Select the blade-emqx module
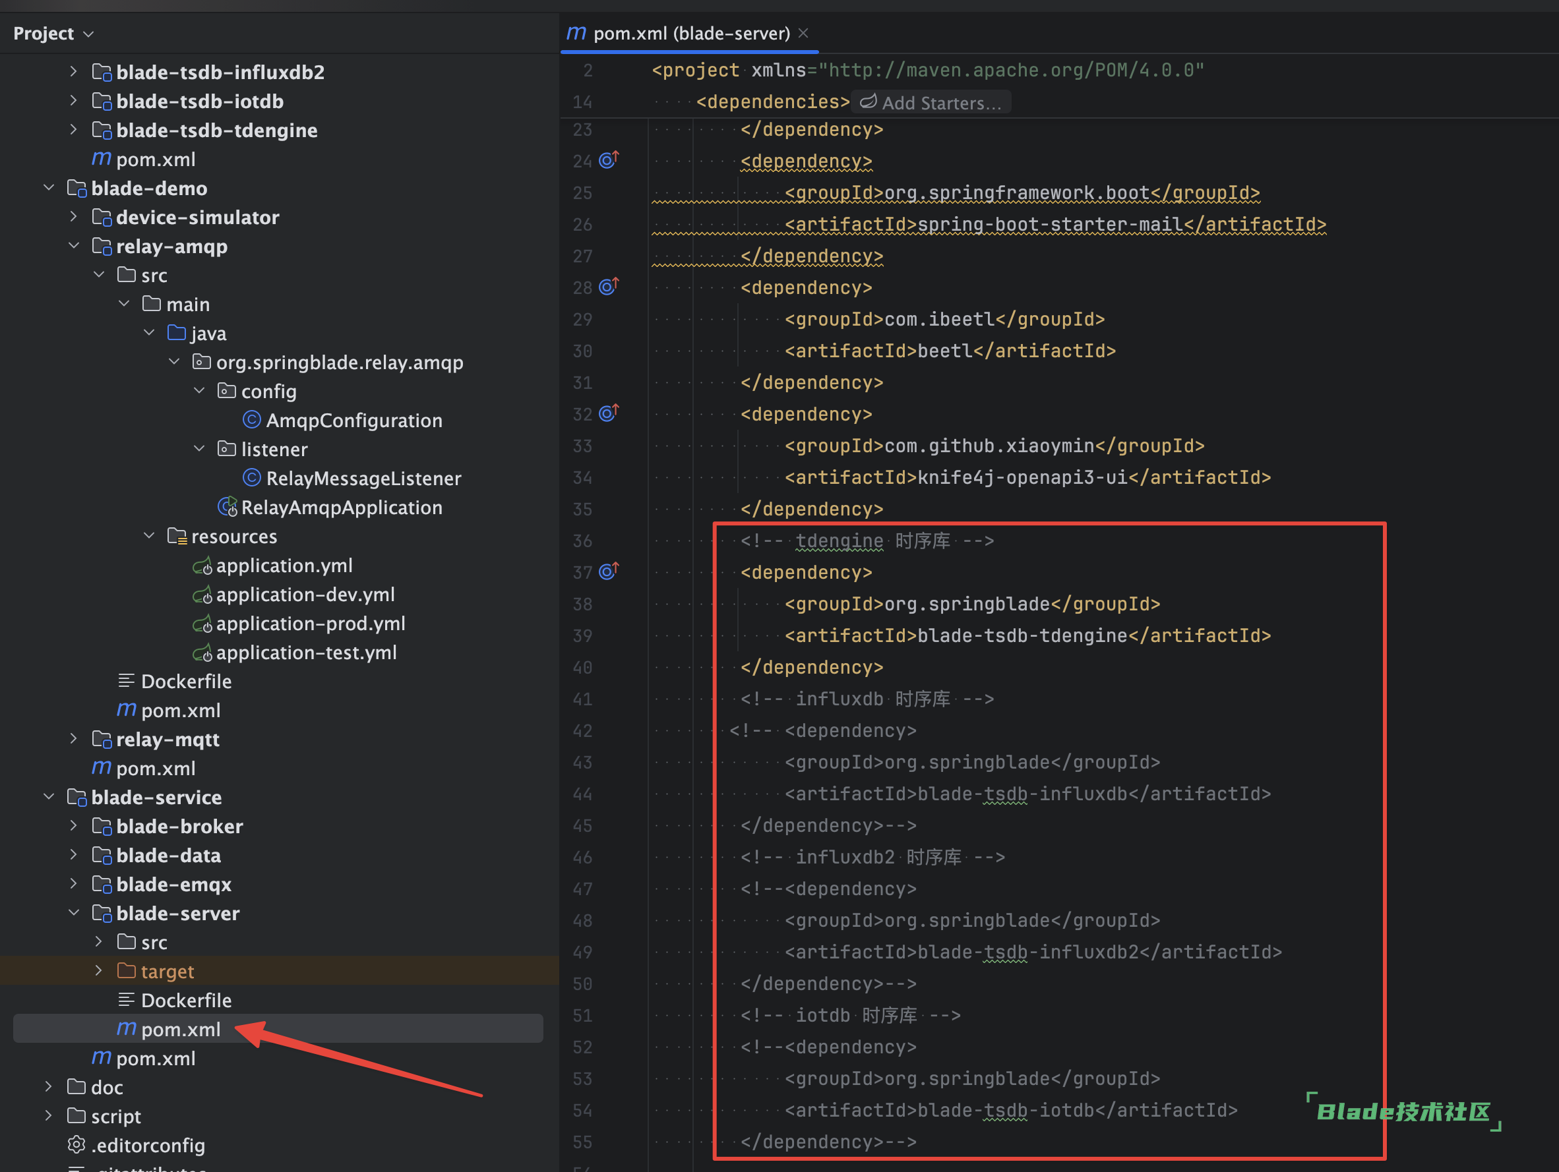 point(162,884)
